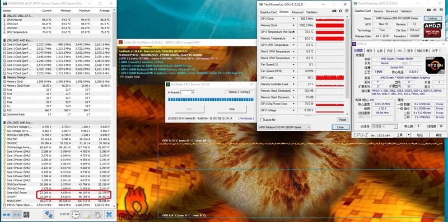Click 确定 OK button in CPU-Z

coord(438,135)
